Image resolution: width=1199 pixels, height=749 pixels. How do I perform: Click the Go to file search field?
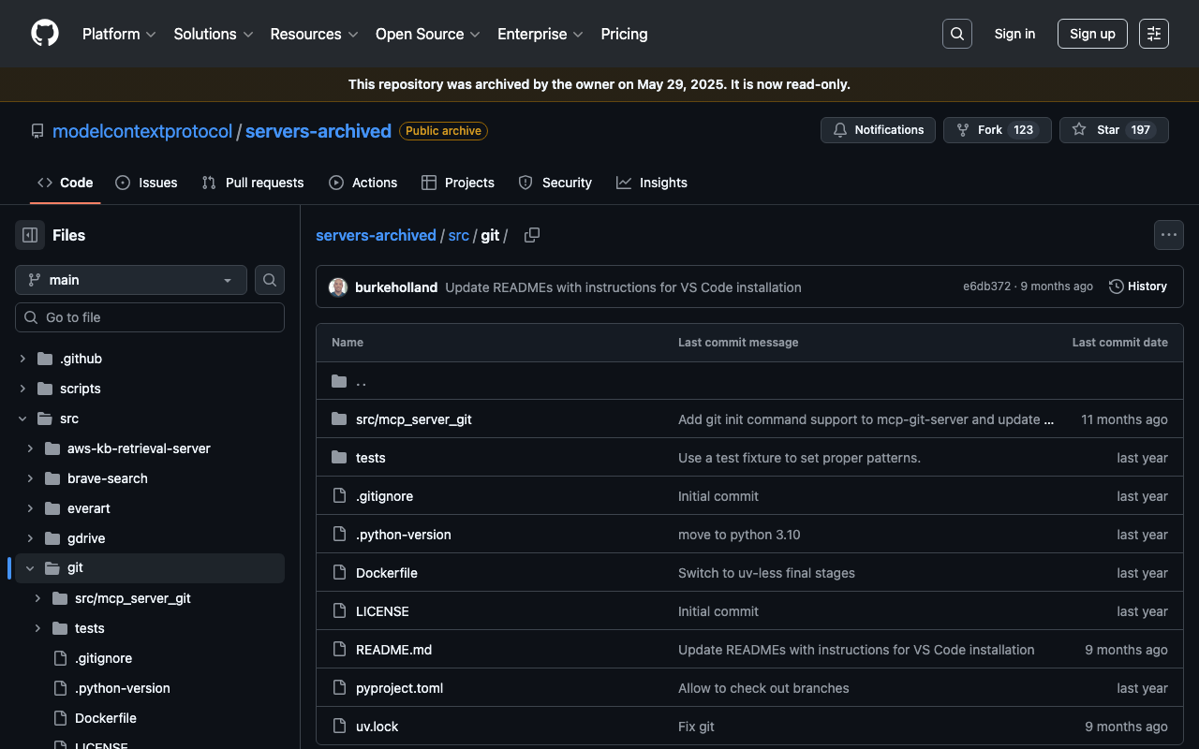point(150,317)
